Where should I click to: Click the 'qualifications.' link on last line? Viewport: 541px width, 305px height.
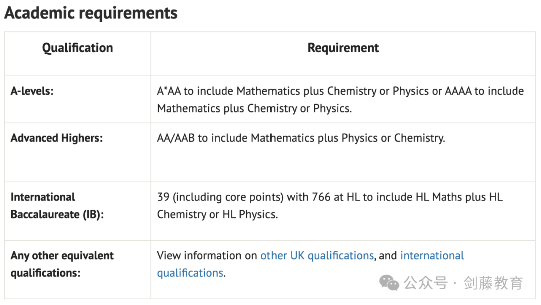click(x=191, y=273)
